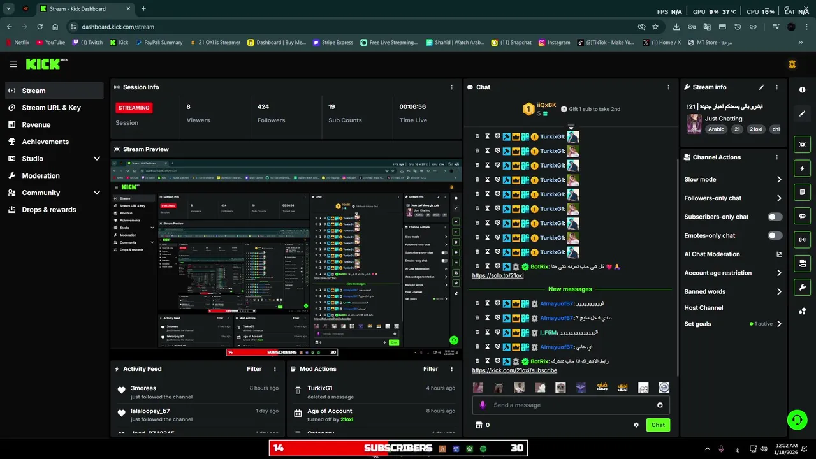Click the Kick logo
816x459 pixels.
[47, 64]
